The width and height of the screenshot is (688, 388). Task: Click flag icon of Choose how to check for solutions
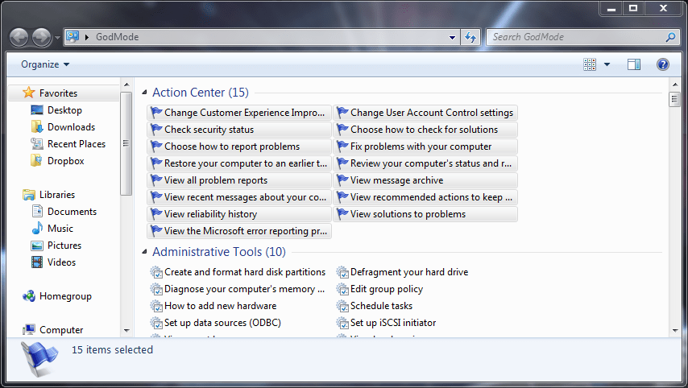[x=342, y=130]
